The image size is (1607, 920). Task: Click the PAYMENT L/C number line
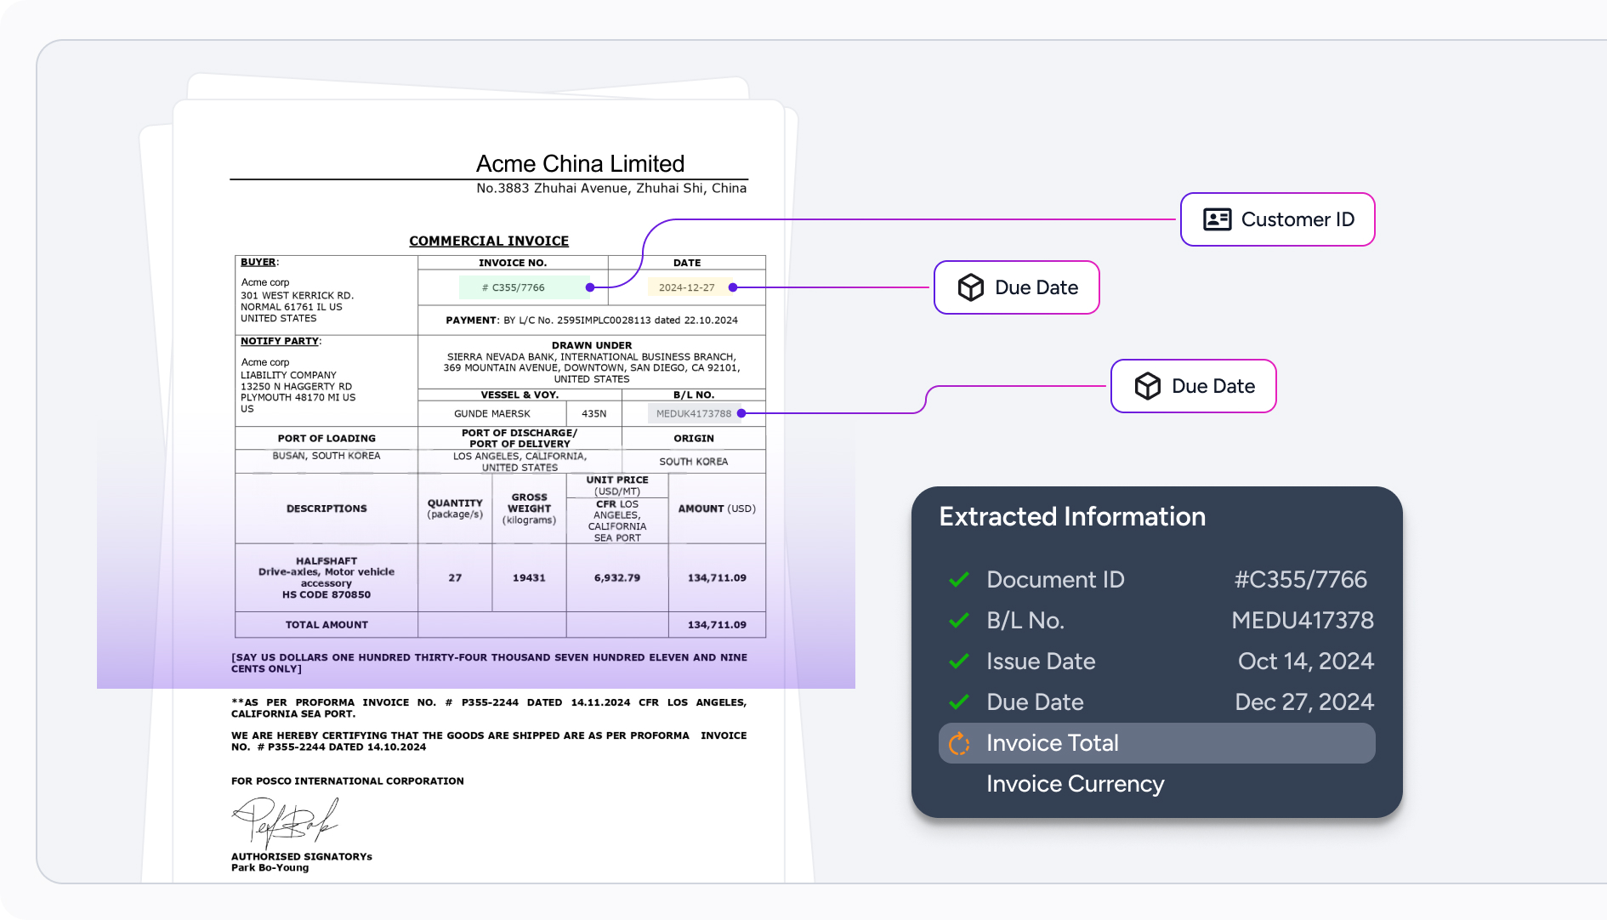point(592,321)
